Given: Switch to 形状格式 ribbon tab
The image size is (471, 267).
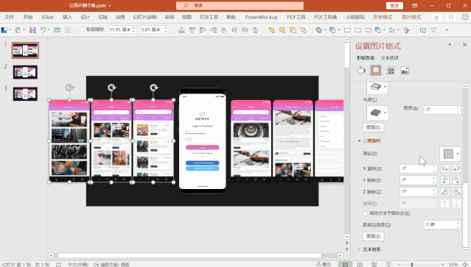Looking at the screenshot, I should click(x=383, y=17).
